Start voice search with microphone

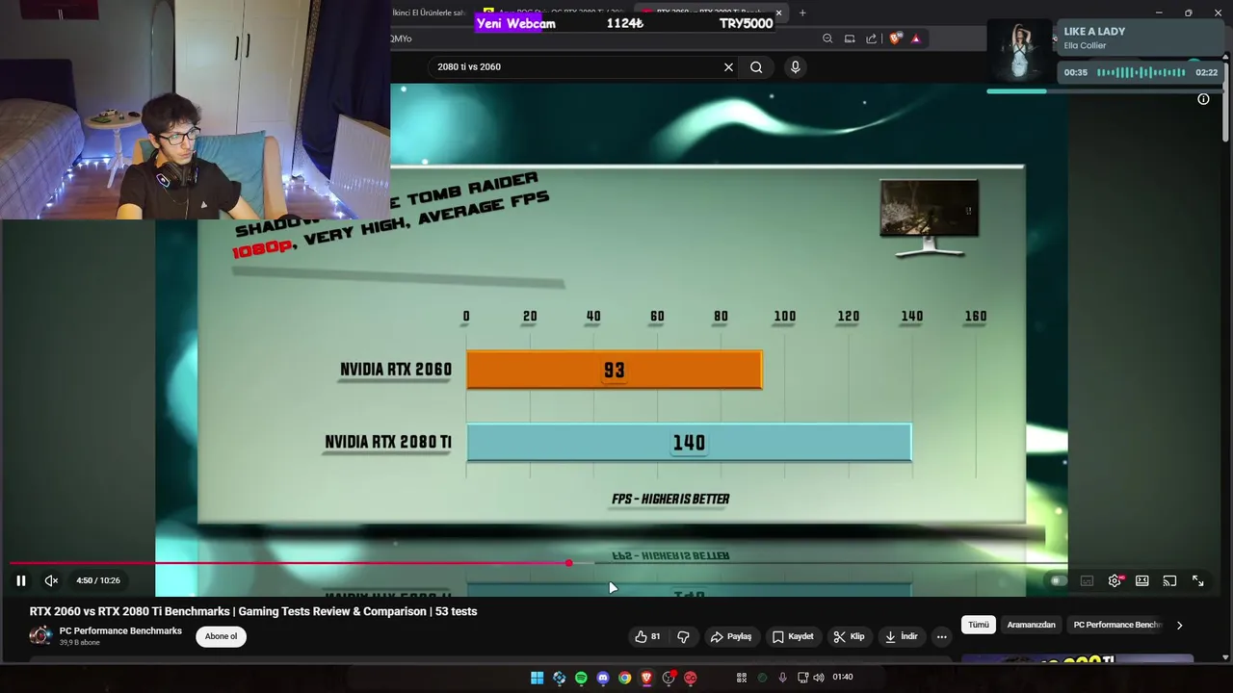[795, 66]
